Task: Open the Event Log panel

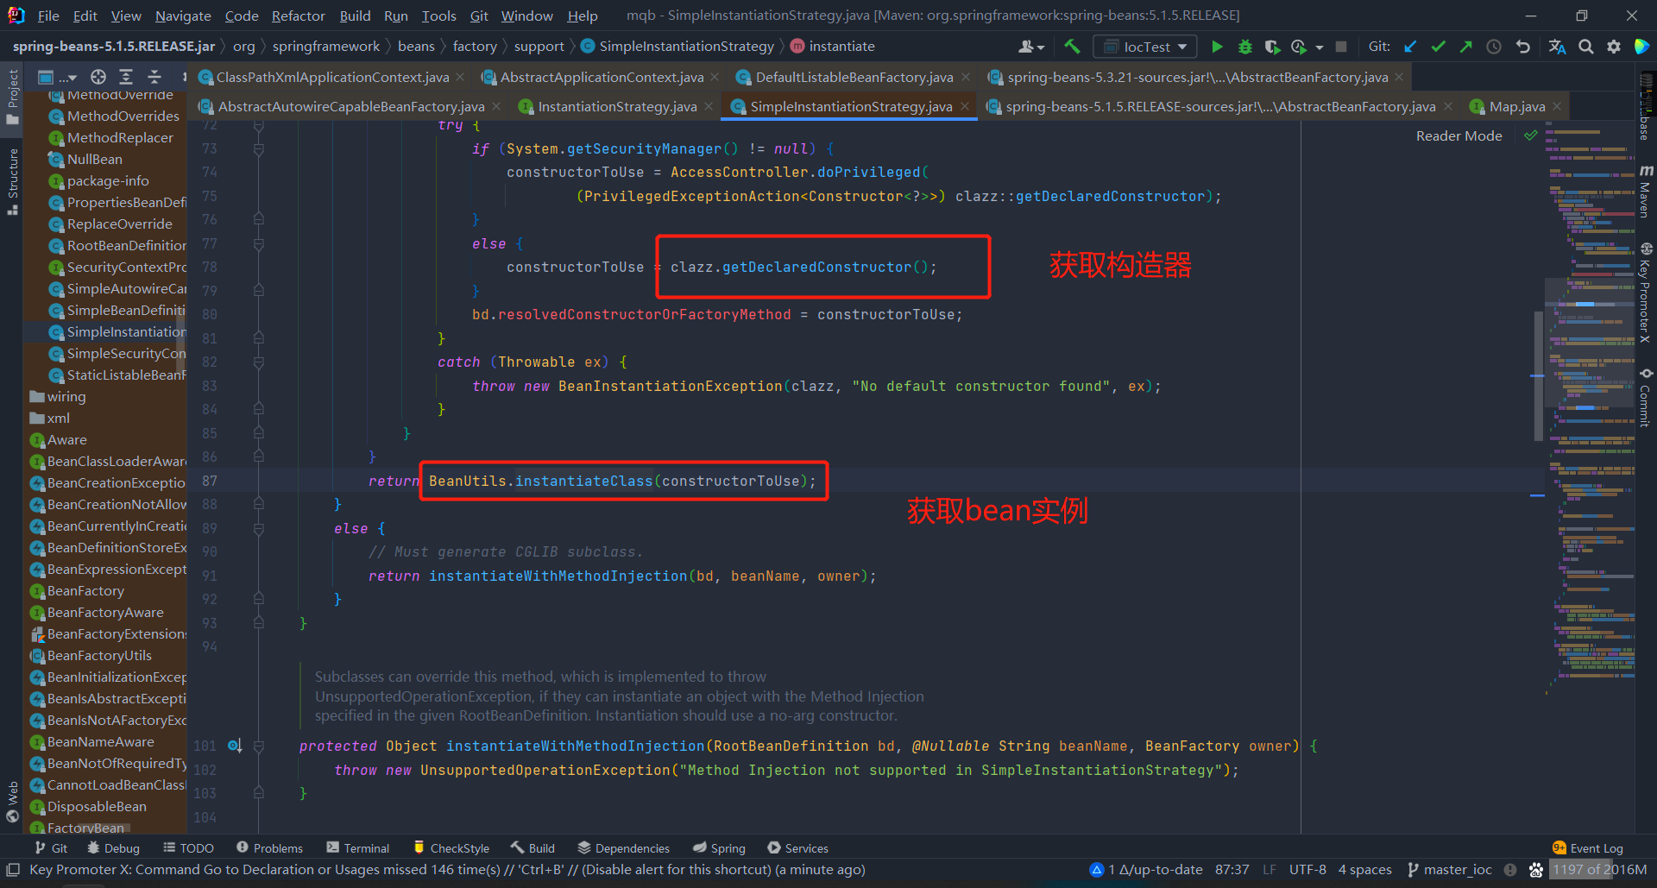Action: click(1588, 848)
